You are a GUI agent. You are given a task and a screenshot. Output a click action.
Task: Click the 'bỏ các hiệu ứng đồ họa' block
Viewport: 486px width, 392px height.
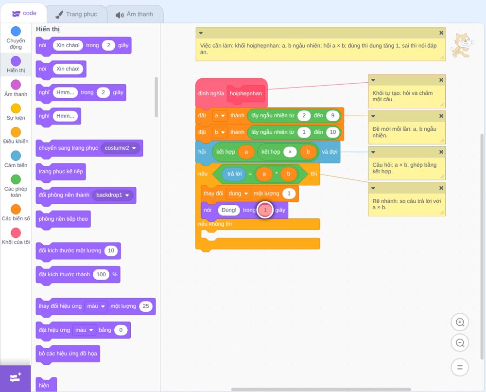(68, 354)
